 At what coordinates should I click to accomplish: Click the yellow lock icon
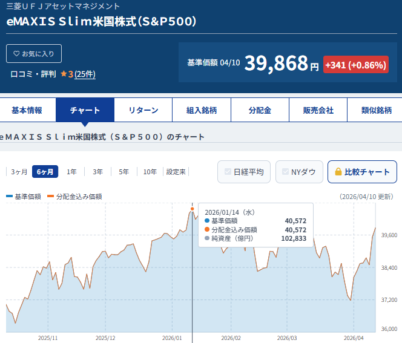tap(338, 172)
